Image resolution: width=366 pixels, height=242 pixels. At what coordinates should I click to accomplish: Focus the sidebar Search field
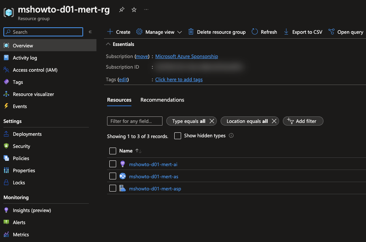coord(43,32)
